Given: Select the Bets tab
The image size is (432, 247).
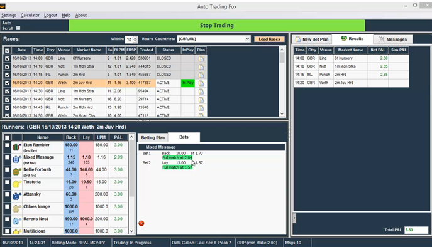Looking at the screenshot, I should click(x=184, y=137).
